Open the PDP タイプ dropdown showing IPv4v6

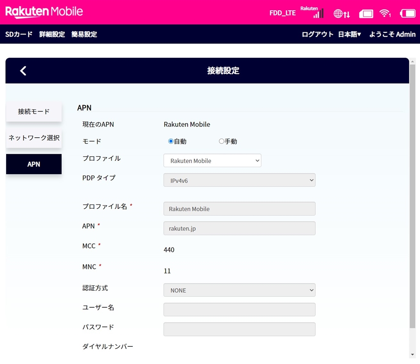(x=239, y=180)
